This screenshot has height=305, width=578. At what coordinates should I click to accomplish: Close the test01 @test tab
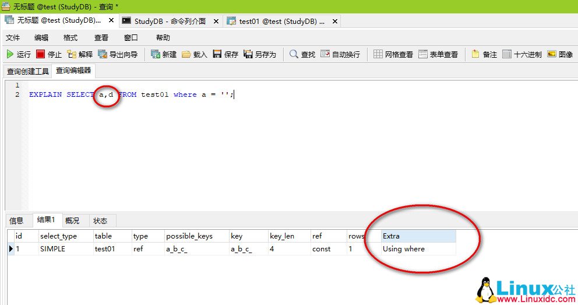[334, 22]
